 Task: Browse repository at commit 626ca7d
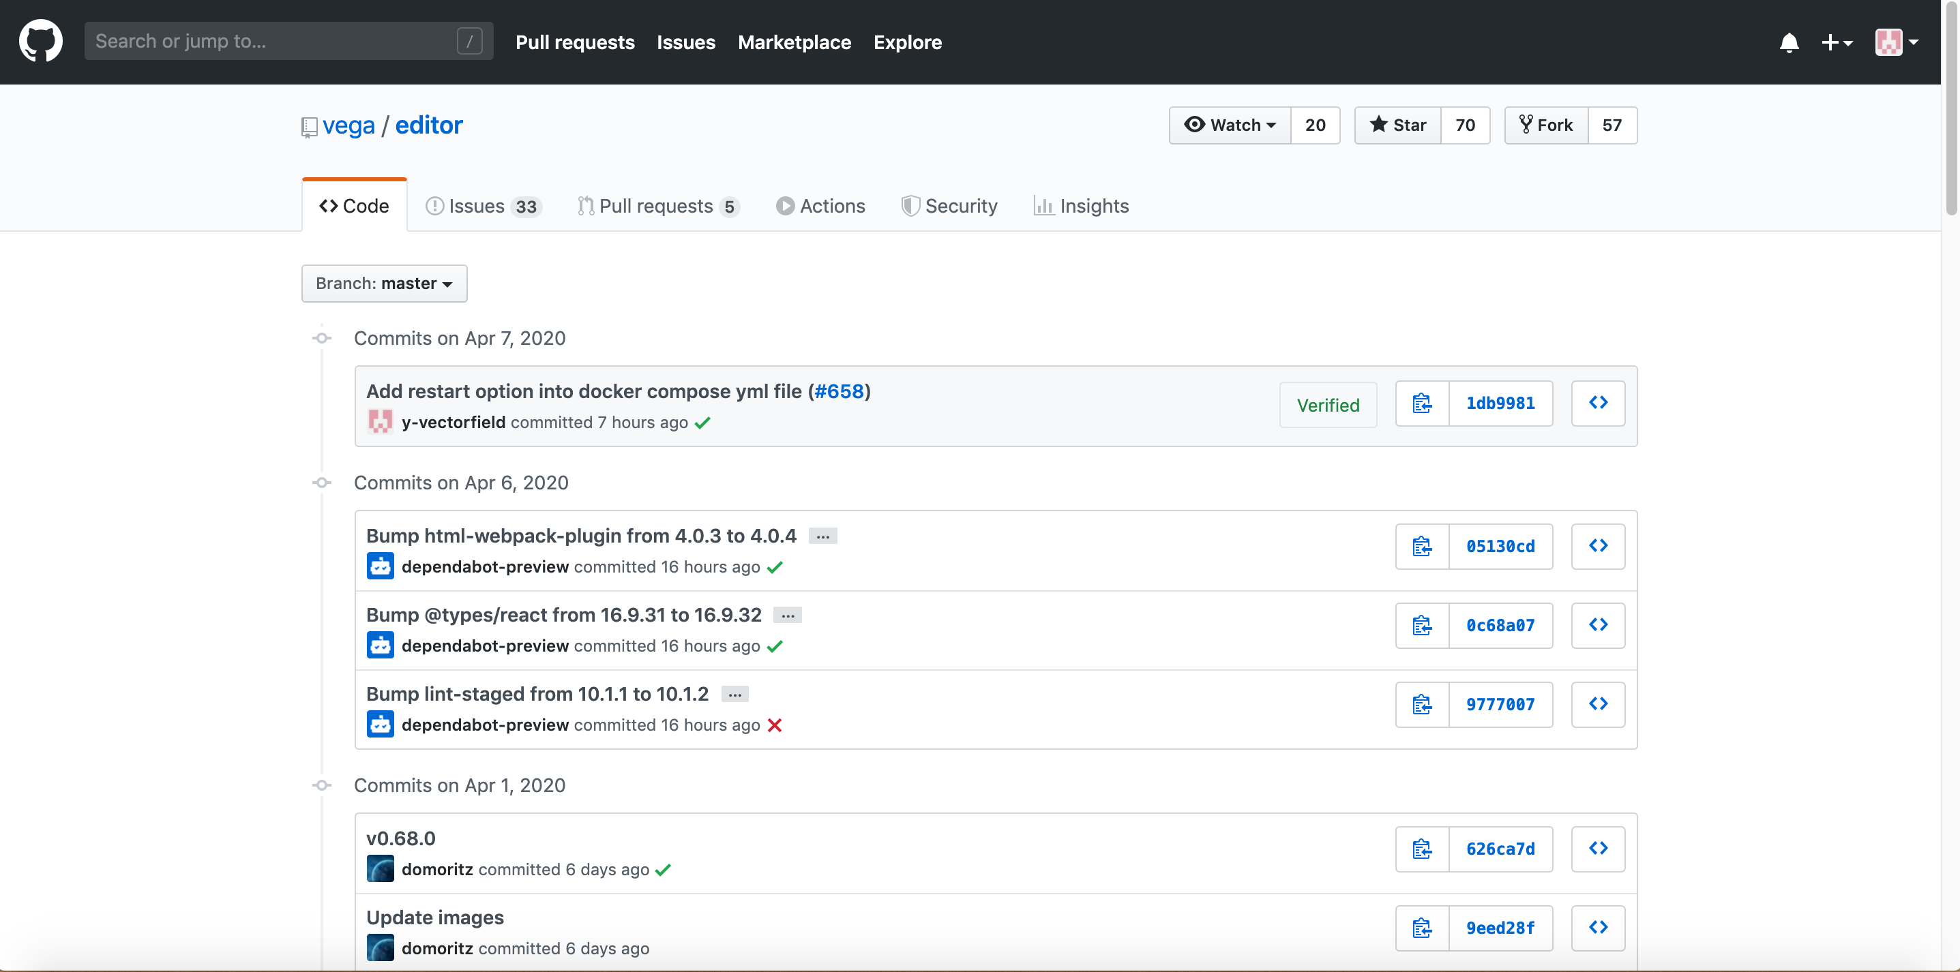[1598, 849]
